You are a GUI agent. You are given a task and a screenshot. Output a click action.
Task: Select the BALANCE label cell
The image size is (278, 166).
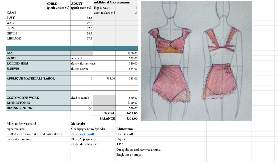pyautogui.click(x=104, y=118)
